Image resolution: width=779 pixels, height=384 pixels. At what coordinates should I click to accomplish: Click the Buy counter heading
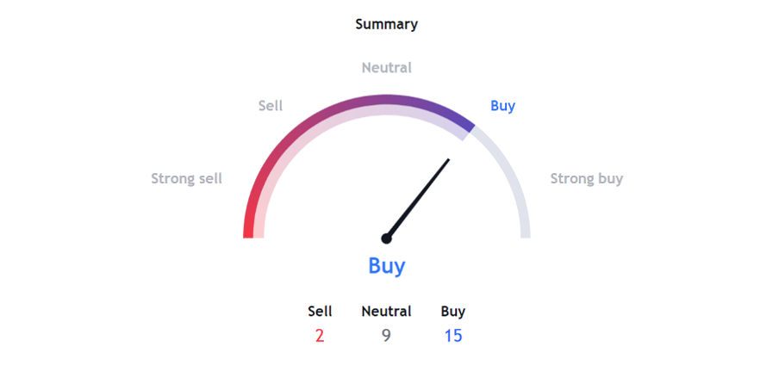point(453,312)
